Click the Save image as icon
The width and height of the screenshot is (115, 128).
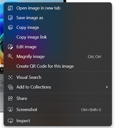10,18
